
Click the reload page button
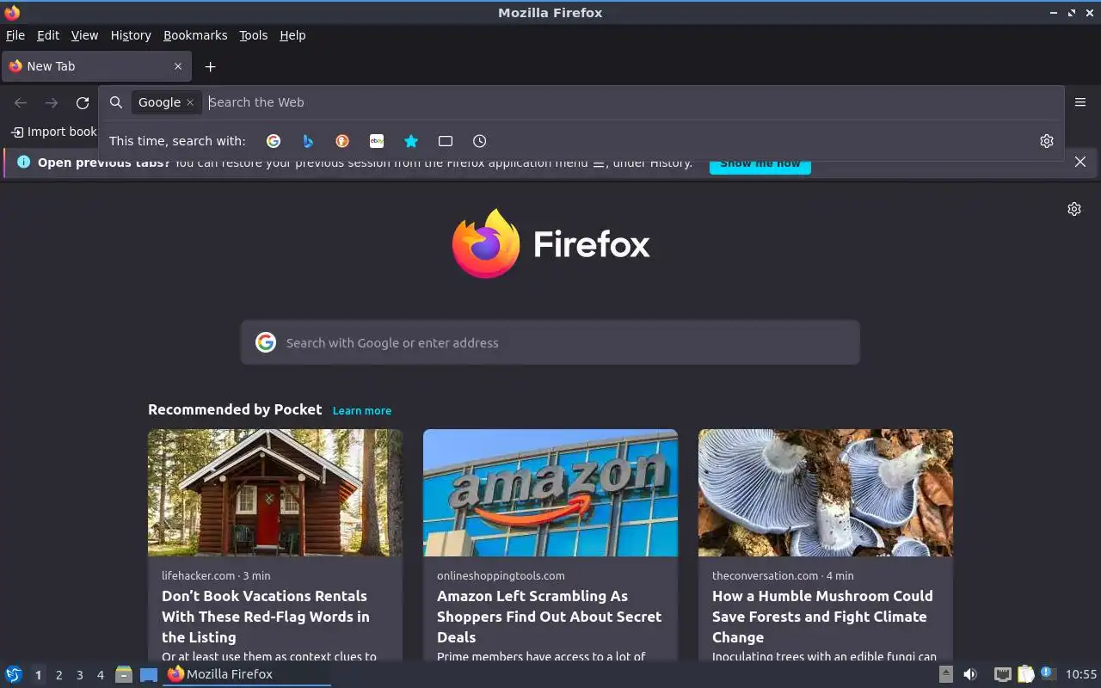(83, 103)
